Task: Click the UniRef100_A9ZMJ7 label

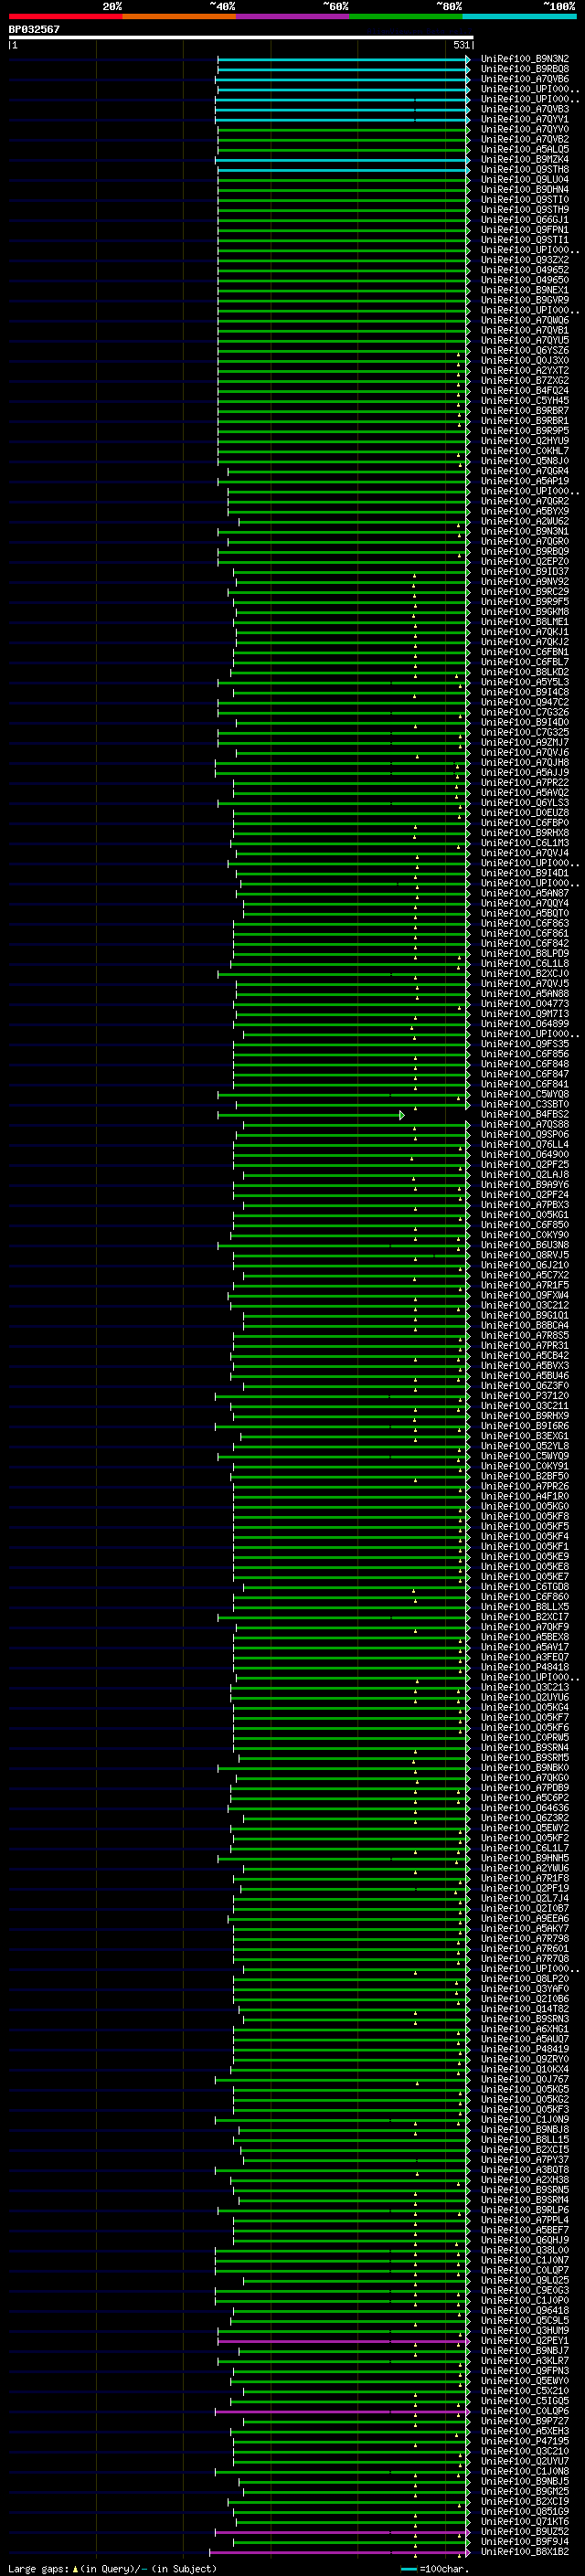Action: (x=525, y=743)
